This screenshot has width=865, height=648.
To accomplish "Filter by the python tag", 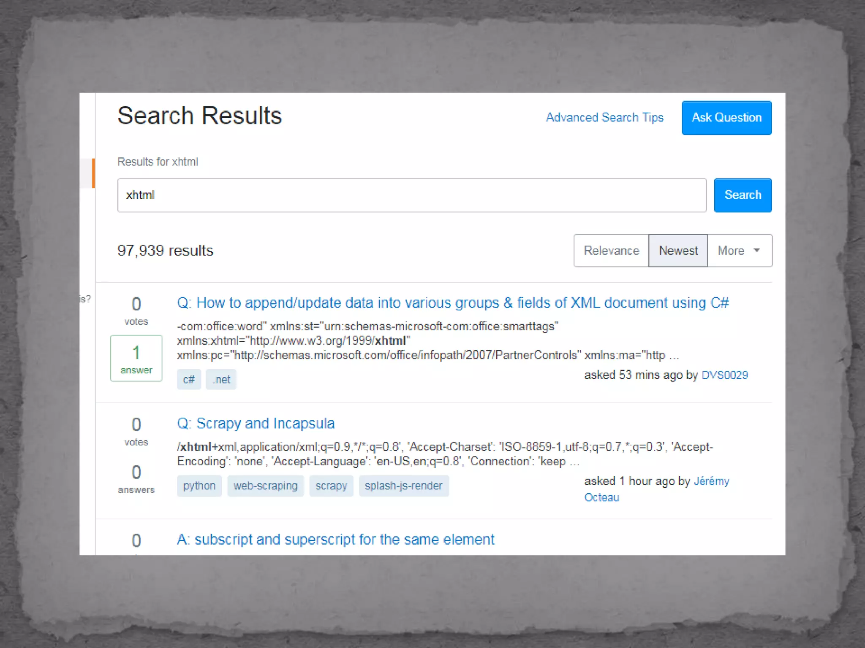I will (x=199, y=486).
